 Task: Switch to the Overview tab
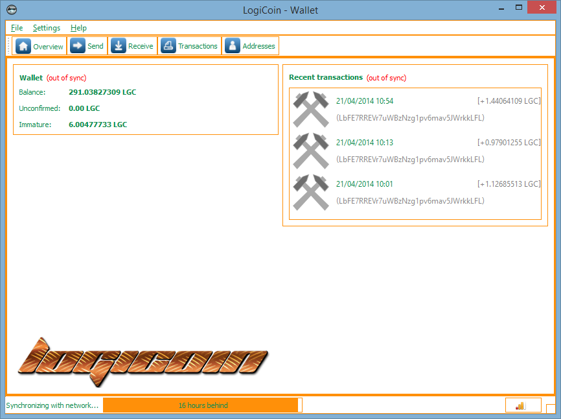40,46
